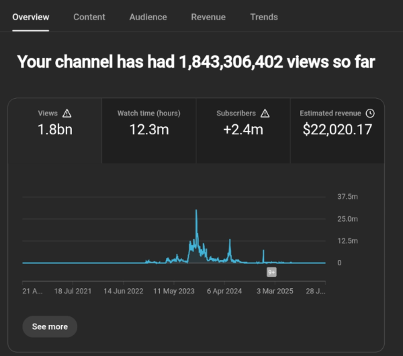Click the warning triangle icon beside Views
This screenshot has width=403, height=356.
pyautogui.click(x=66, y=114)
